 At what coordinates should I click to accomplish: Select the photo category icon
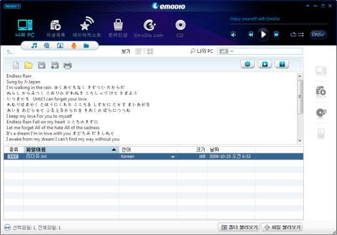[x=60, y=46]
